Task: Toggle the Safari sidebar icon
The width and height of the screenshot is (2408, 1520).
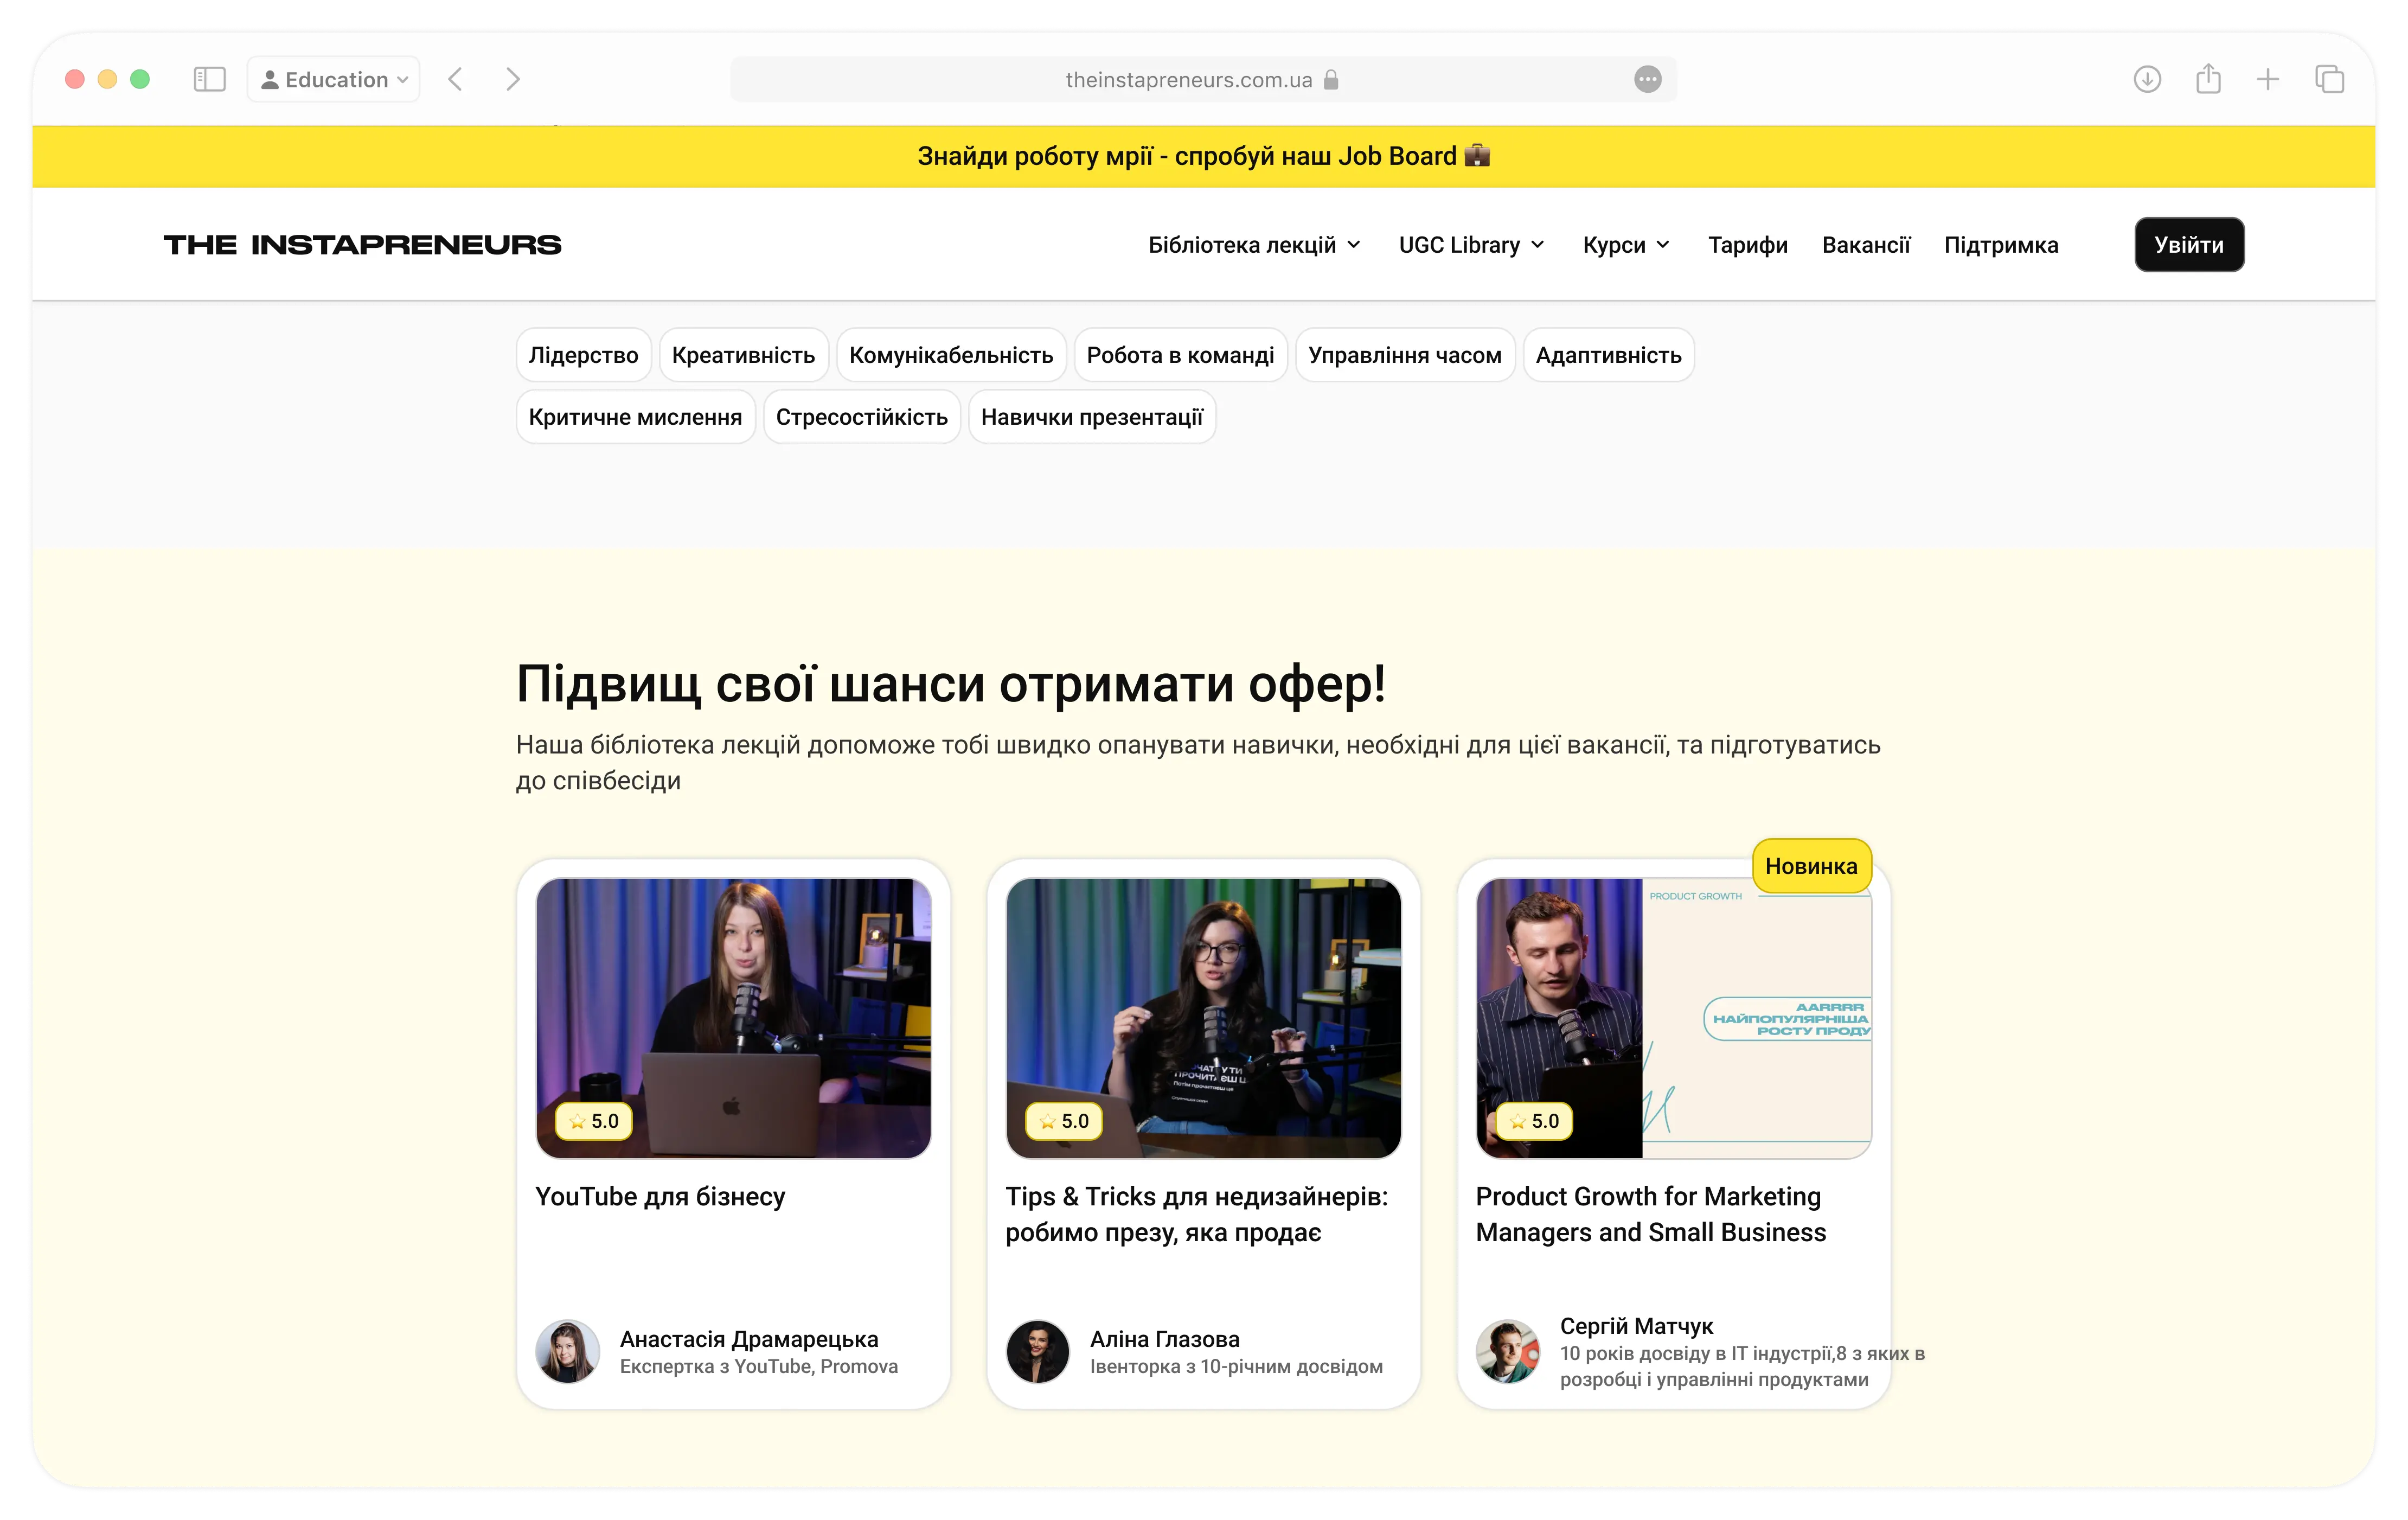Action: (209, 79)
